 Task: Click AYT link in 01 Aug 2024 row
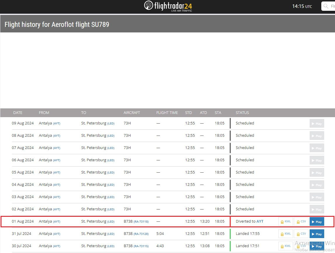pos(57,221)
